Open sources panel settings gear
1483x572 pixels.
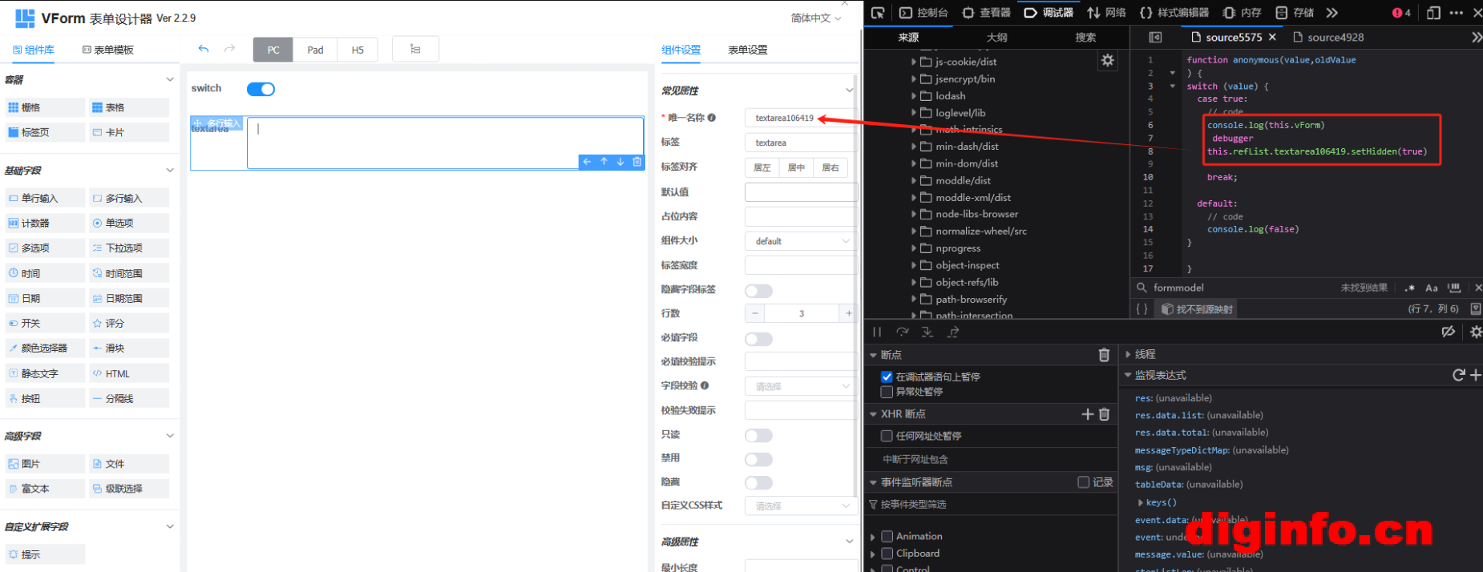tap(1108, 61)
